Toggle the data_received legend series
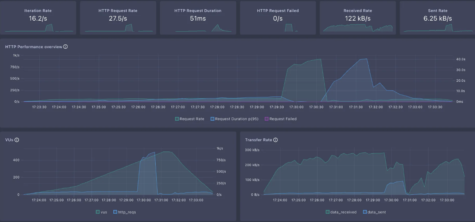The height and width of the screenshot is (222, 475). 341,212
